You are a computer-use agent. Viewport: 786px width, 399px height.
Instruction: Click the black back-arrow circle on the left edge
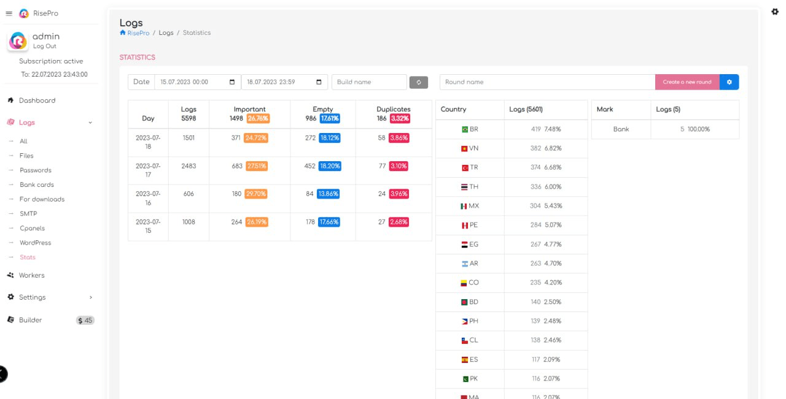(x=2, y=373)
